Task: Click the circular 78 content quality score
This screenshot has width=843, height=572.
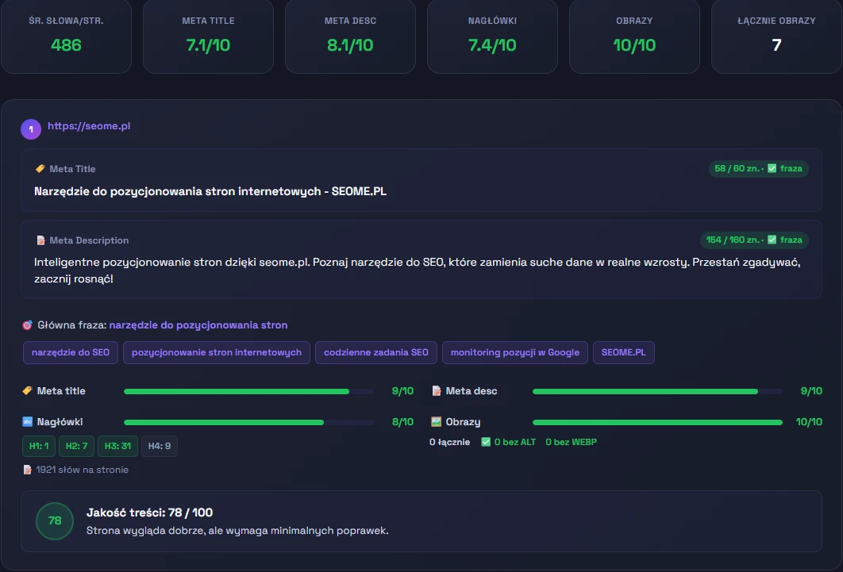Action: pos(55,521)
